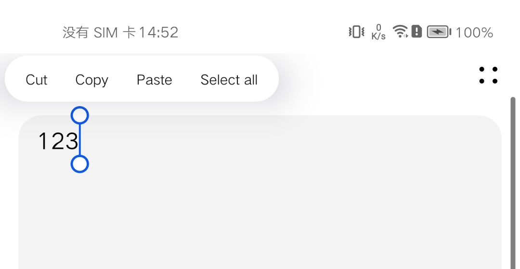
Task: Tap the vibrate mode status icon
Action: tap(356, 32)
